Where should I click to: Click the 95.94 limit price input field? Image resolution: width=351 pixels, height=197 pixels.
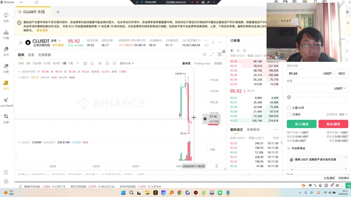point(310,73)
